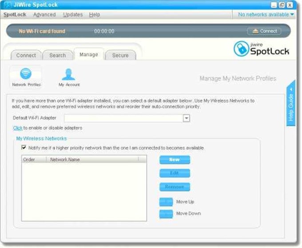Close the SpotLock window
302x248 pixels.
(x=290, y=5)
